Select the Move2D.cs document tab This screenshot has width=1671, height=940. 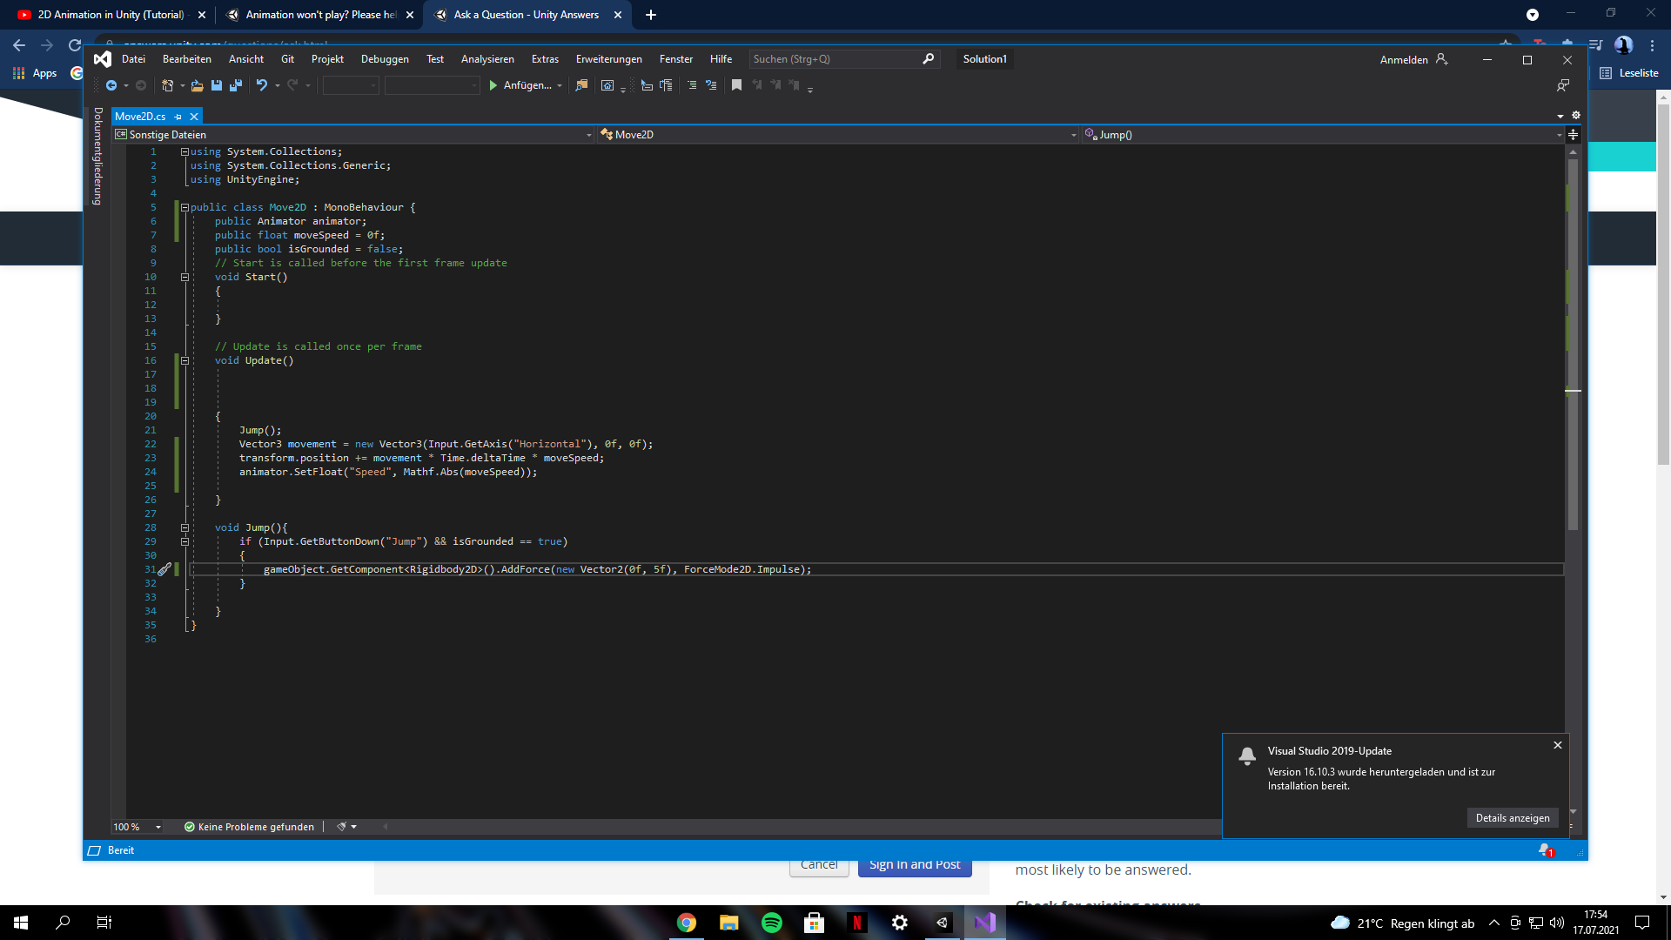140,117
